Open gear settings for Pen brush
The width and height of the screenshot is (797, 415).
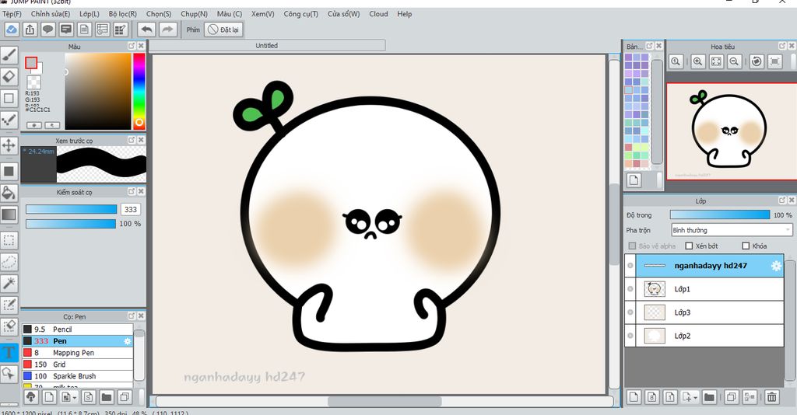click(128, 341)
